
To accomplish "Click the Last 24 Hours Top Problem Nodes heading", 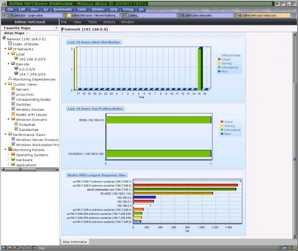I will click(x=95, y=109).
